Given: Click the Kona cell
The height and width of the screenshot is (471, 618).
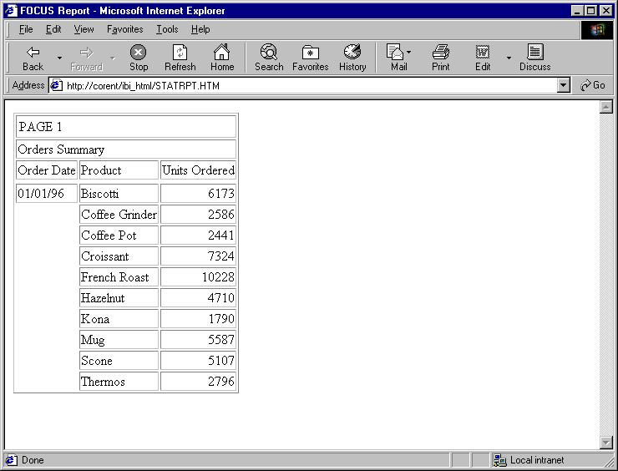Looking at the screenshot, I should pos(119,318).
